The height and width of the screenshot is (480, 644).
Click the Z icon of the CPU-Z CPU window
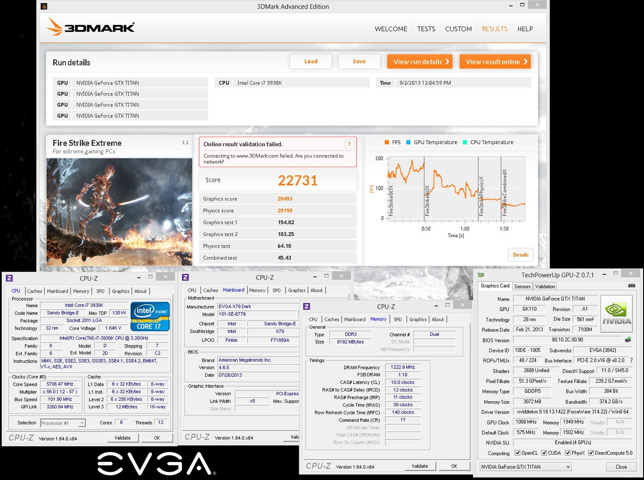coord(9,278)
